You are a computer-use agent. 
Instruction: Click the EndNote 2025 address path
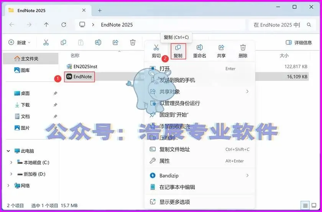pyautogui.click(x=117, y=25)
